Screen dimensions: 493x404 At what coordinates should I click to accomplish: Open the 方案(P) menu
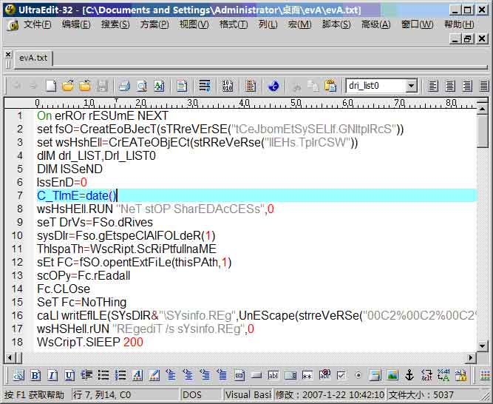click(154, 24)
